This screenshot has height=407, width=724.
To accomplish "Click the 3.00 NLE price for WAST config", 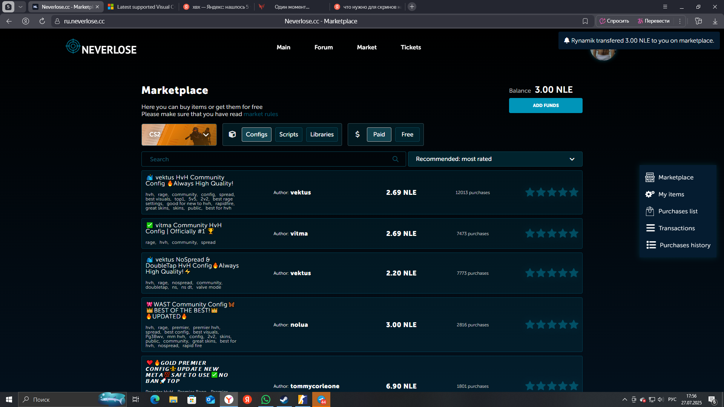I will point(401,325).
